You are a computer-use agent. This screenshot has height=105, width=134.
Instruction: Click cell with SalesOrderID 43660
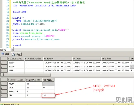click(16, 66)
